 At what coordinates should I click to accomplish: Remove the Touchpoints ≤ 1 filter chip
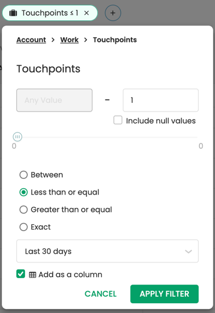(x=86, y=13)
